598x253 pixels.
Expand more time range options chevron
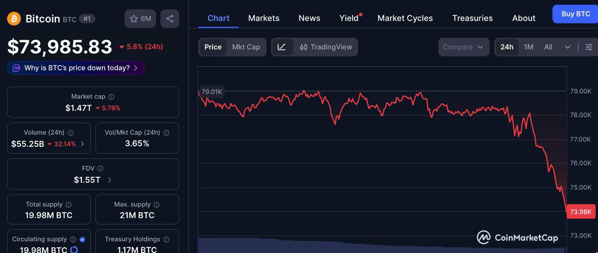point(568,47)
